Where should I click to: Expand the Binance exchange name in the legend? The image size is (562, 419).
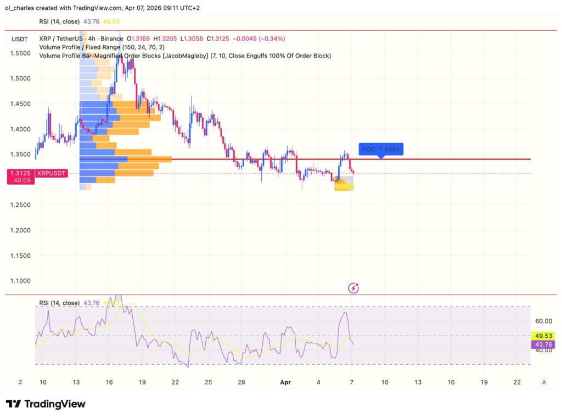(x=111, y=39)
